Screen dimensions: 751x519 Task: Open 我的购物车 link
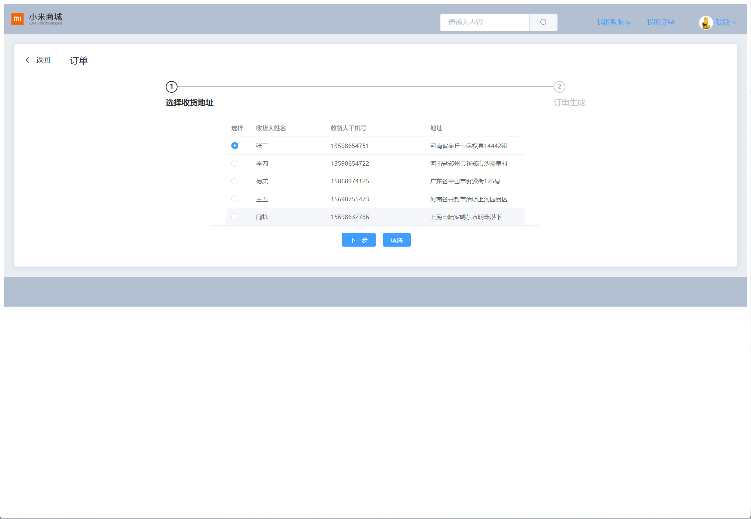[614, 22]
